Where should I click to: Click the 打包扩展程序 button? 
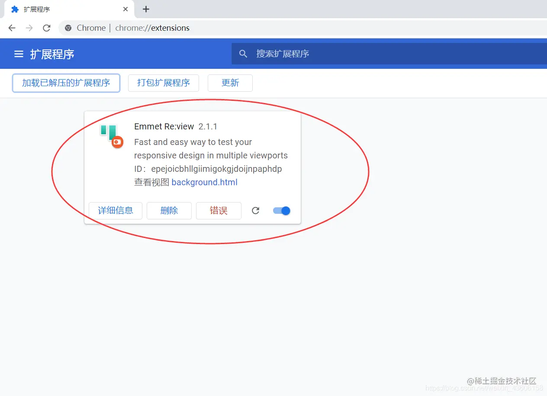163,83
